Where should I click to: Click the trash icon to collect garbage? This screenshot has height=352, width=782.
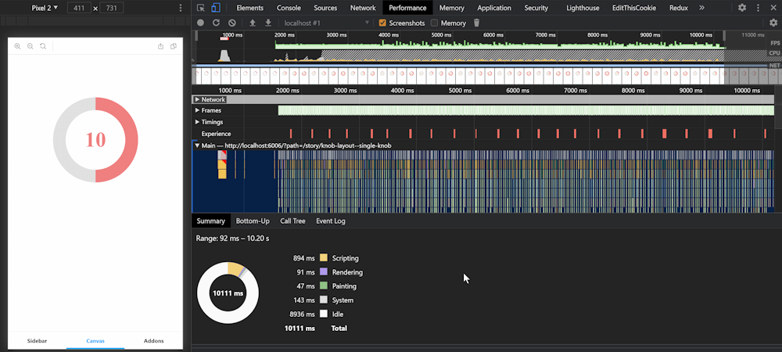(476, 23)
